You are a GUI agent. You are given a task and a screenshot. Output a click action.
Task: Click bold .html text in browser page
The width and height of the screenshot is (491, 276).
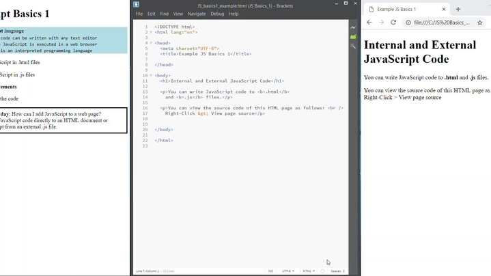[x=451, y=78]
